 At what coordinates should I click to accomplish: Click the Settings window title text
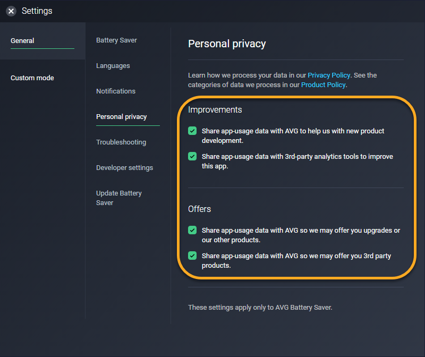[37, 11]
